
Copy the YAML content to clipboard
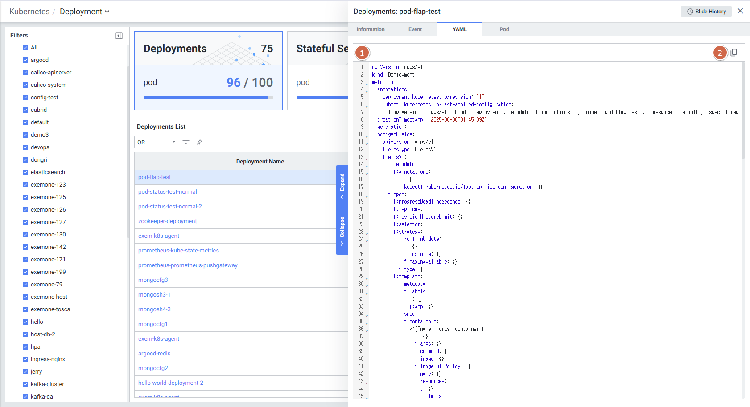[x=734, y=53]
